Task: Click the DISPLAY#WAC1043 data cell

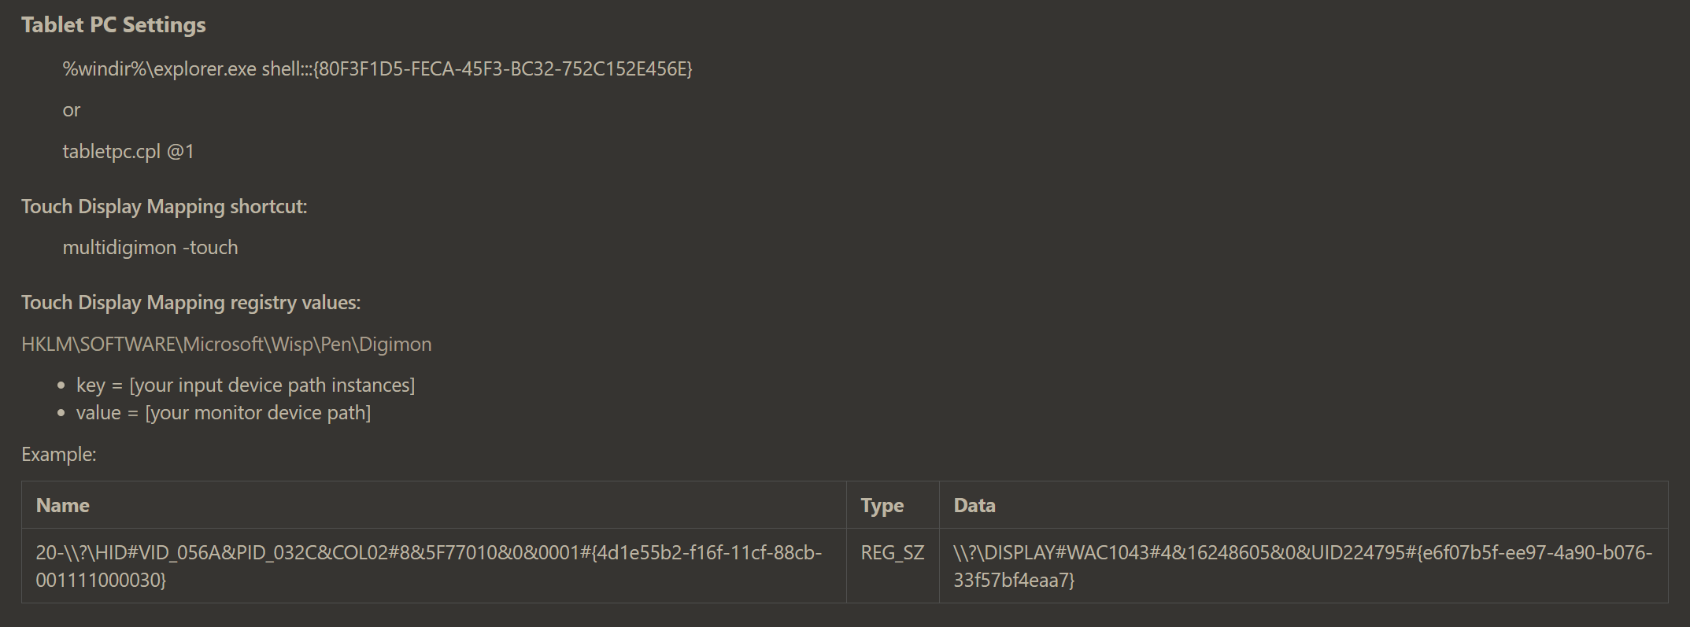Action: (1304, 566)
